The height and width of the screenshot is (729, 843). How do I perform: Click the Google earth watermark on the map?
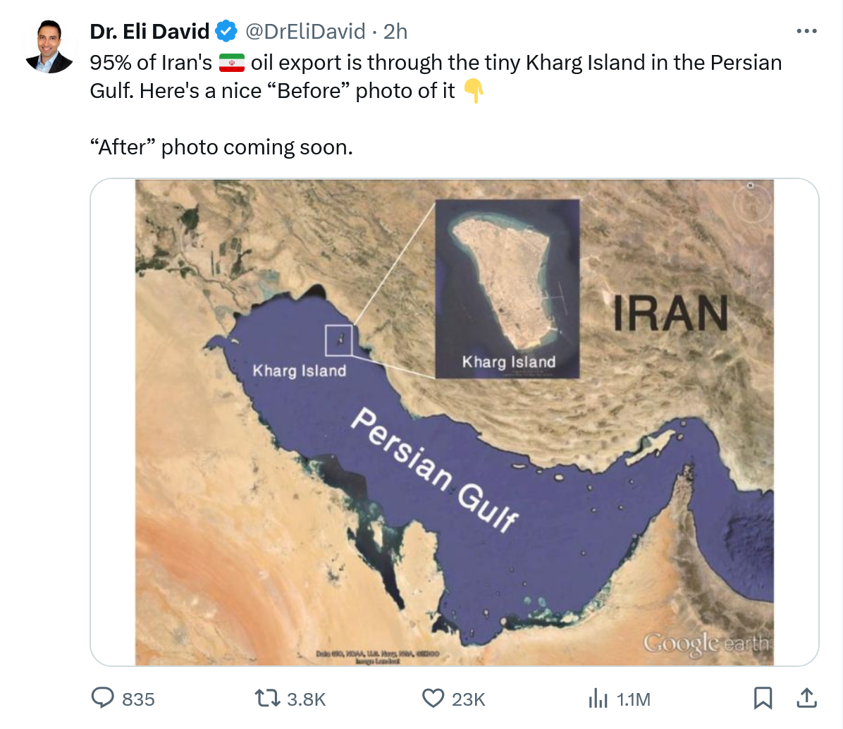pyautogui.click(x=706, y=643)
